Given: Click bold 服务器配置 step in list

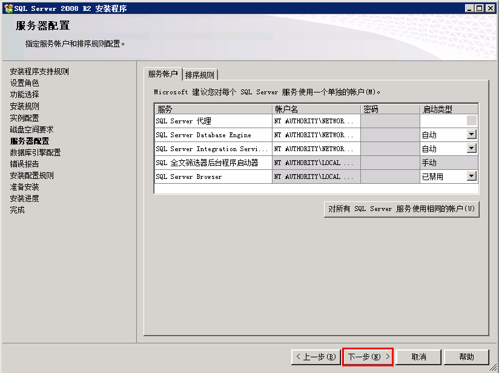Looking at the screenshot, I should [30, 141].
